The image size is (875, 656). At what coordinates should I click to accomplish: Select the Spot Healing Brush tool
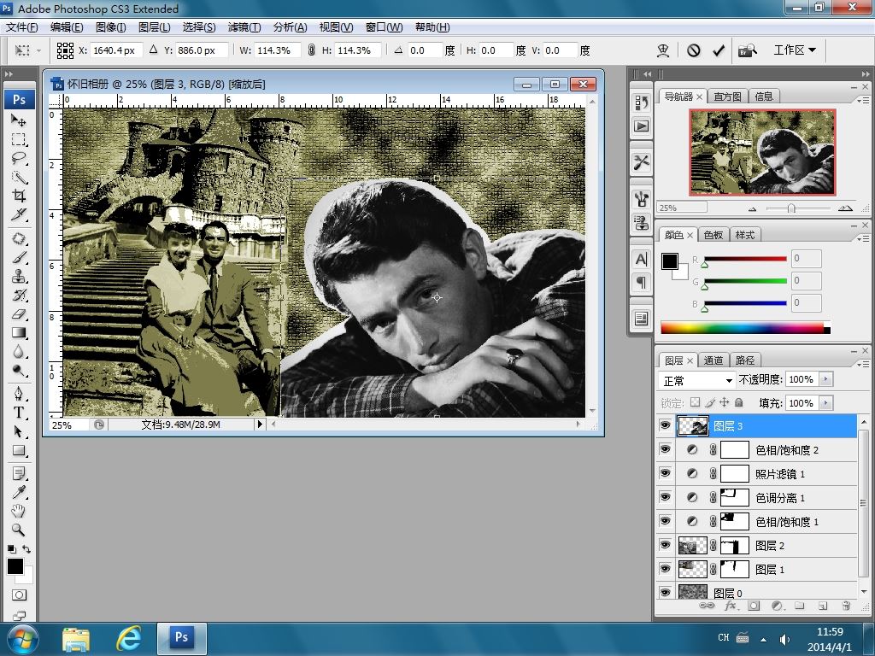tap(19, 239)
